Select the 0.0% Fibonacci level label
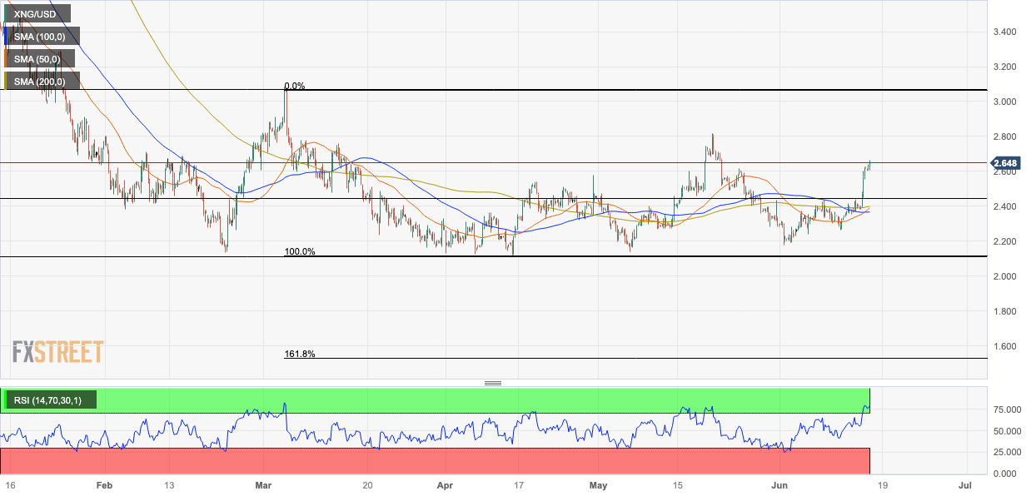This screenshot has height=496, width=1036. pyautogui.click(x=295, y=86)
